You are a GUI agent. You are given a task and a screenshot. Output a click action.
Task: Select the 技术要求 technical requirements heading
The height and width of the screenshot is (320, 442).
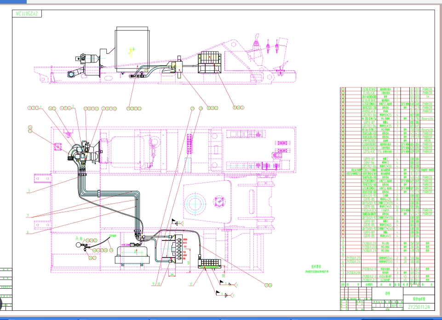pos(316,266)
